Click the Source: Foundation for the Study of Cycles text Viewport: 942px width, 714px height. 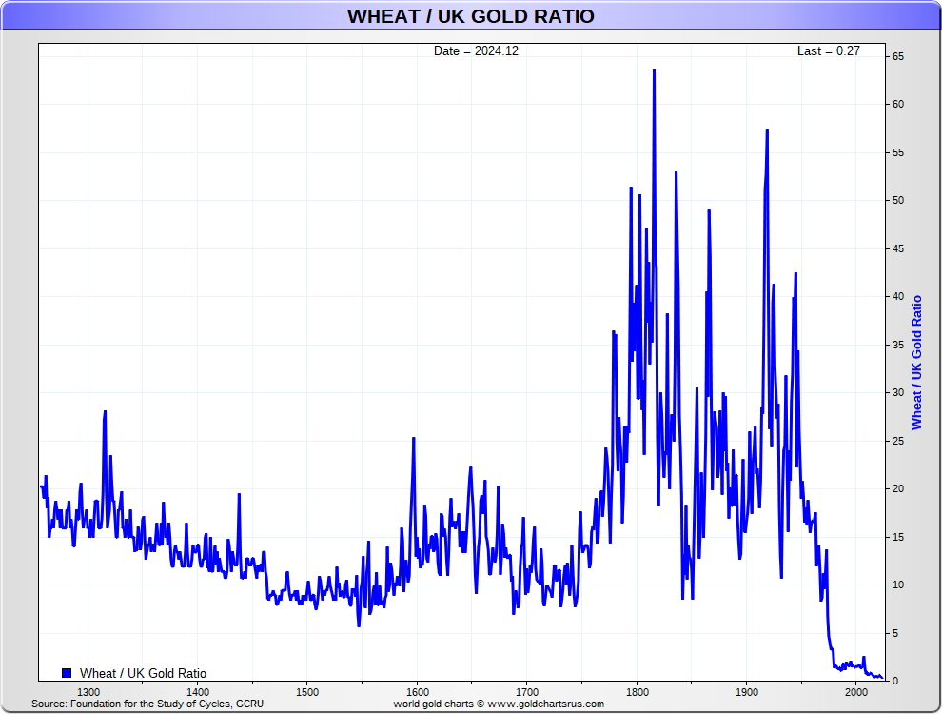click(147, 704)
